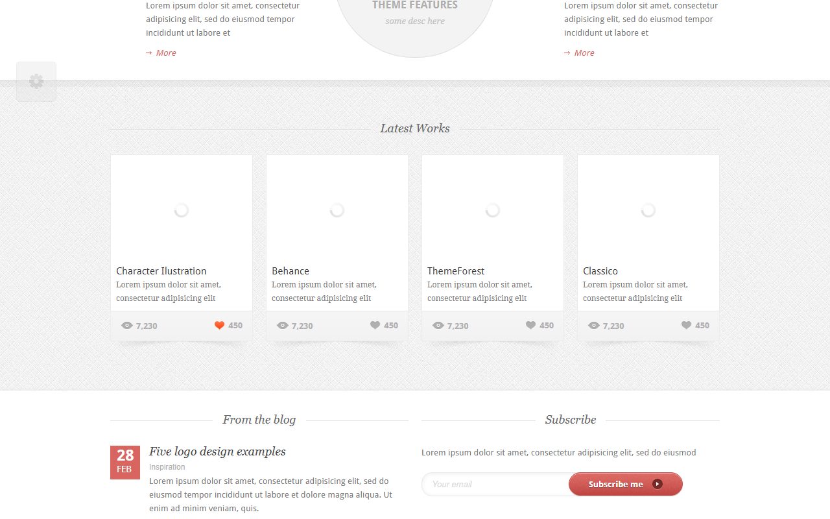This screenshot has width=830, height=519.
Task: Click the heart icon on Classico card
Action: point(686,325)
